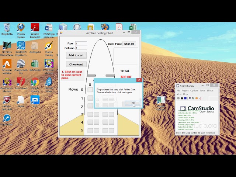Screen dimensions: 236x177
Task: Open Intel HD Graphics desktop icon
Action: point(21,49)
